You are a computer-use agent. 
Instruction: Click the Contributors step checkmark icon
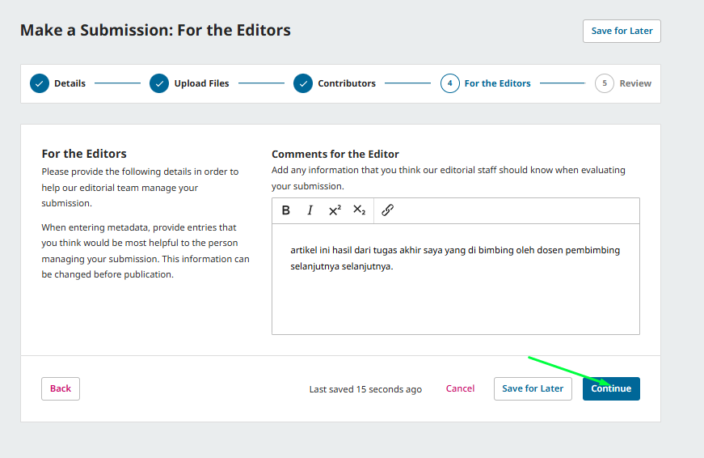click(x=303, y=83)
